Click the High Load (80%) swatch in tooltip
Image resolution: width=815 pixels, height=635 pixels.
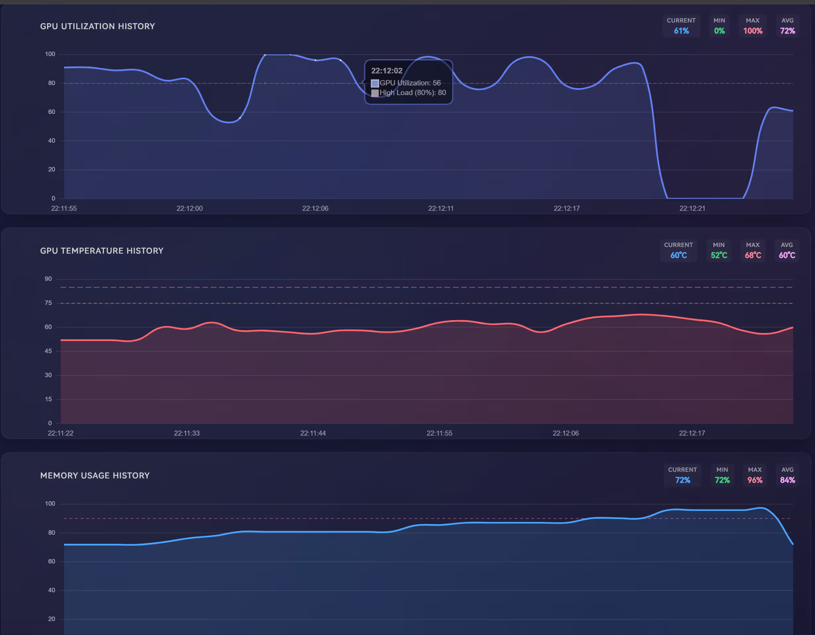375,93
